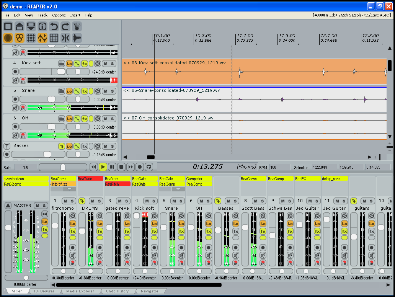The image size is (395, 297).
Task: Open master i.o button in mixer
Action: click(45, 222)
